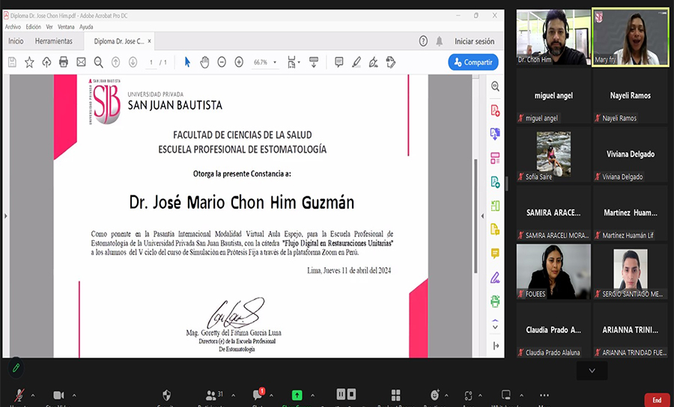
Task: Click the stamp tool icon
Action: pos(390,62)
